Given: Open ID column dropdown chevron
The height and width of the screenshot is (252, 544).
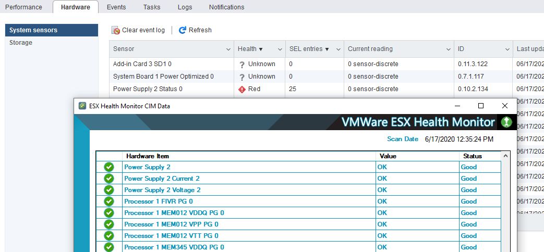Looking at the screenshot, I should pyautogui.click(x=507, y=49).
